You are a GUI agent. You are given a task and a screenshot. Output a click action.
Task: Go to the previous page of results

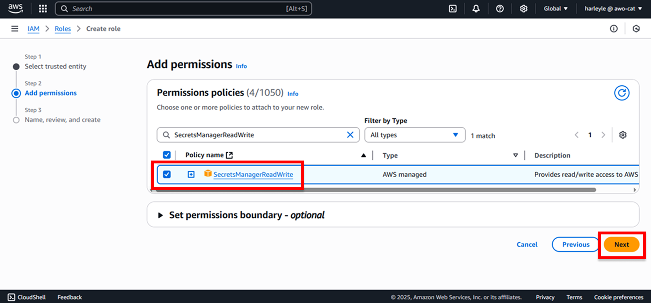pyautogui.click(x=577, y=135)
